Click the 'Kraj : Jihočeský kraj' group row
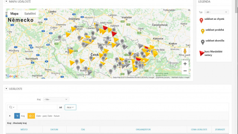The width and height of the screenshot is (238, 134). pyautogui.click(x=118, y=123)
